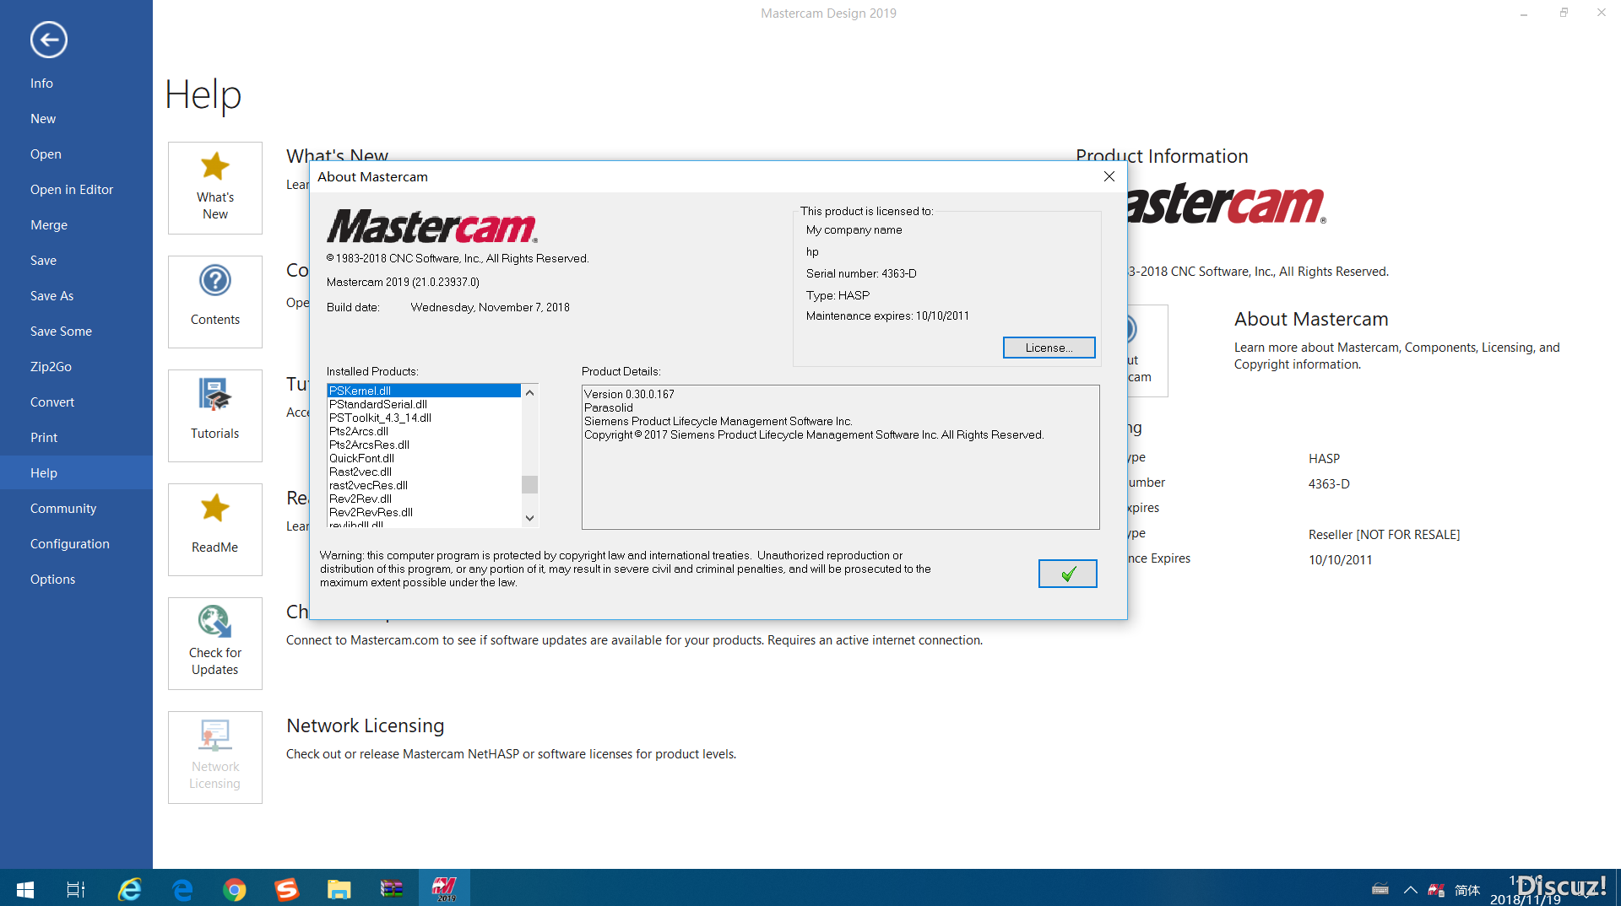
Task: Select PSToolkit_4.3_14.dll in the list
Action: [424, 418]
